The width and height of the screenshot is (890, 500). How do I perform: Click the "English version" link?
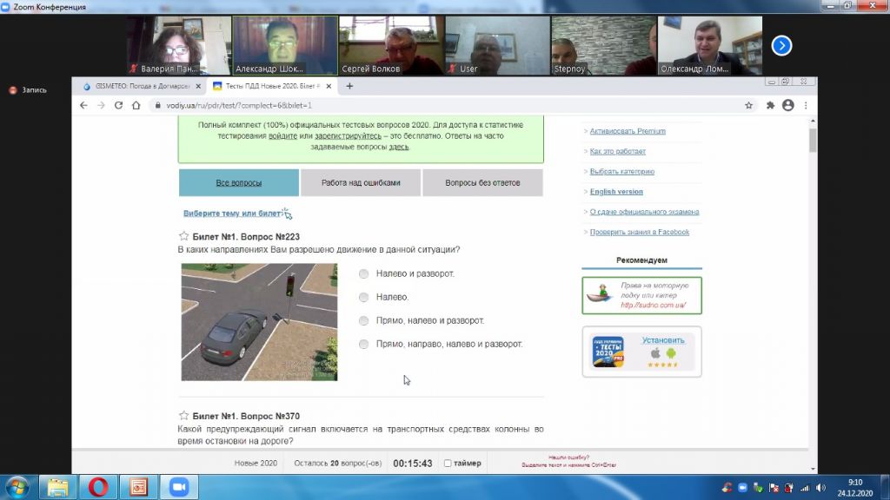(x=616, y=192)
